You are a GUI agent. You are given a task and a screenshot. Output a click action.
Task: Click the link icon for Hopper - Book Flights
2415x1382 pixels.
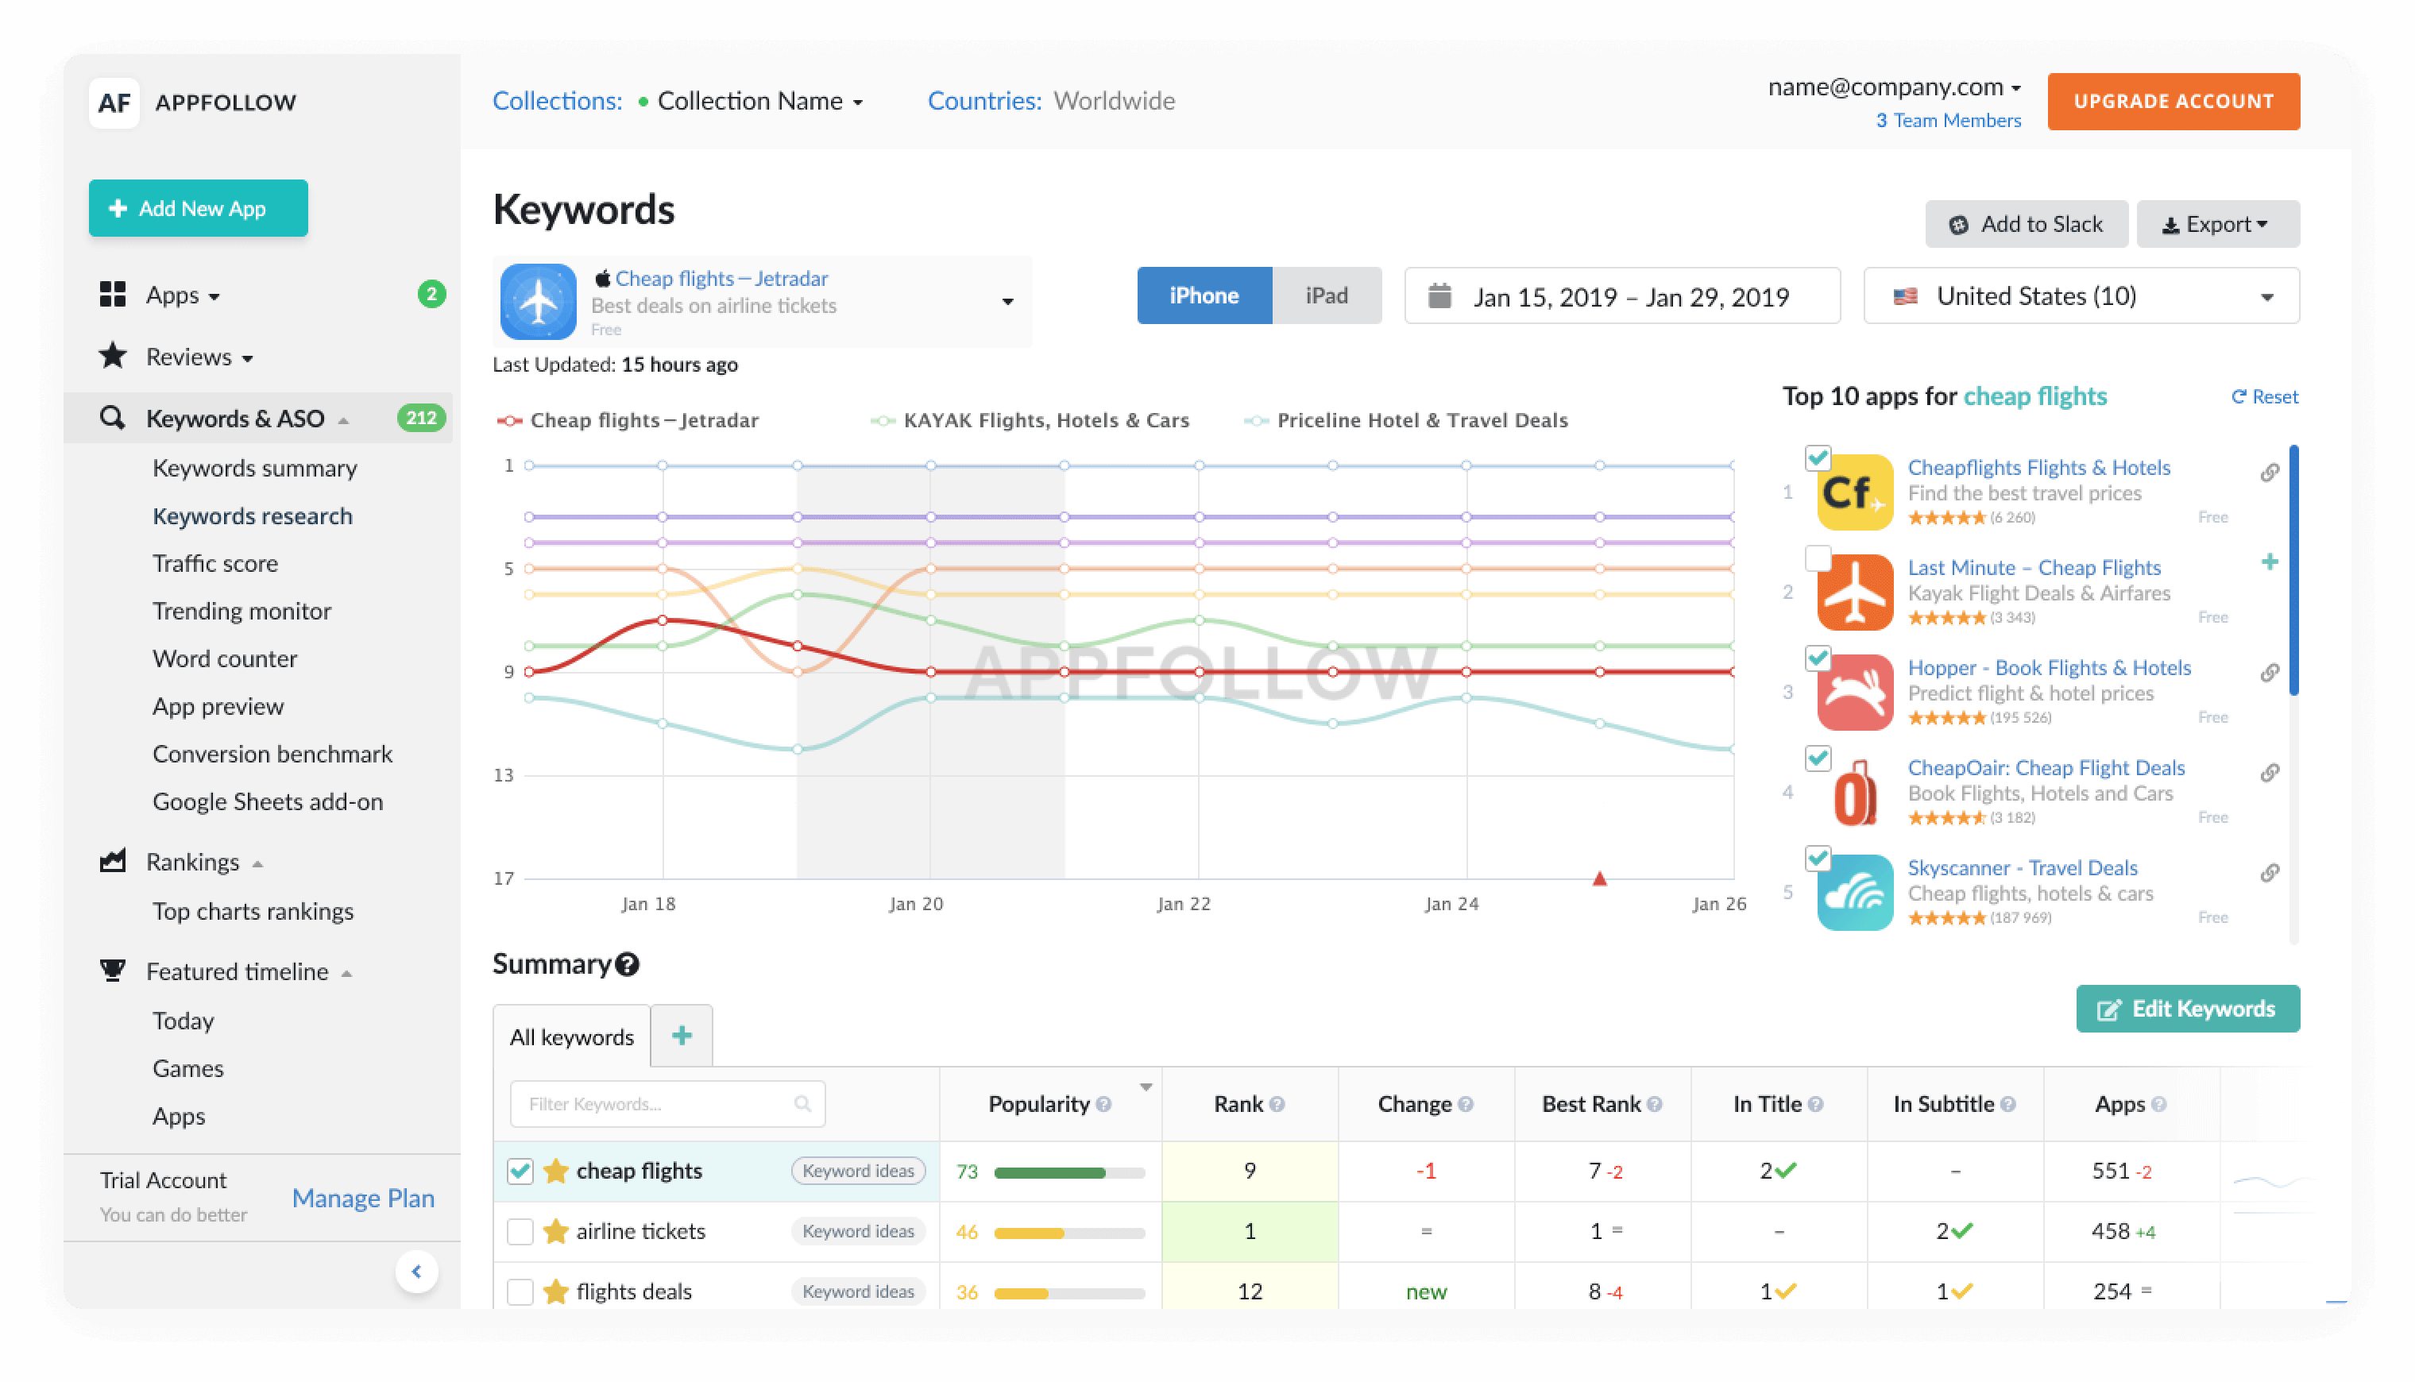pyautogui.click(x=2270, y=672)
